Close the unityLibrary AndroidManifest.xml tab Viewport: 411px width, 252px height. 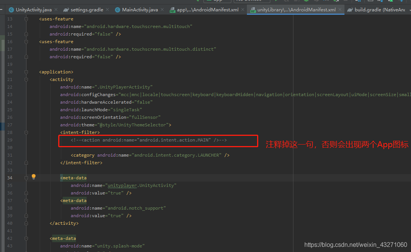tap(340, 10)
